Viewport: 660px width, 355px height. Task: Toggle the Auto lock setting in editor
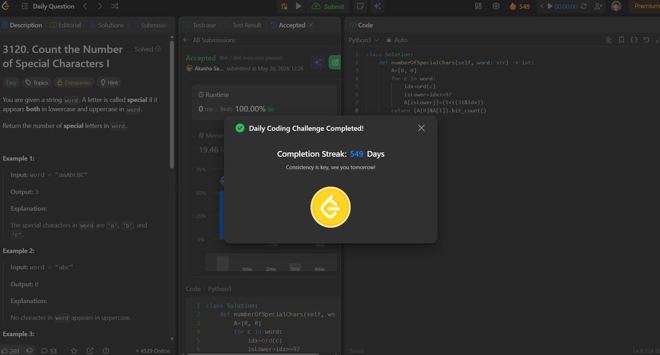397,40
